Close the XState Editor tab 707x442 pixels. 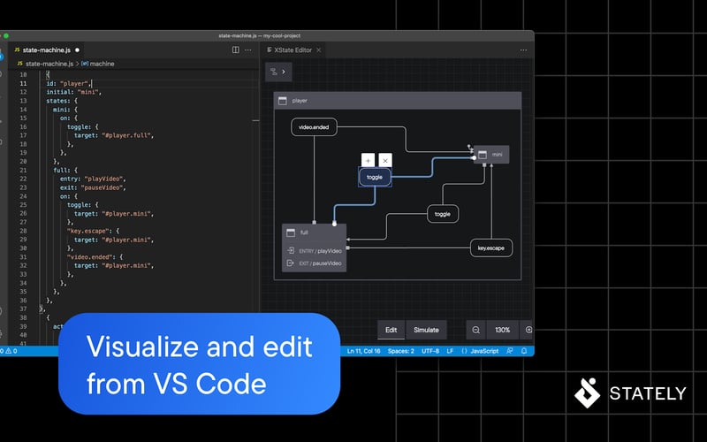318,50
